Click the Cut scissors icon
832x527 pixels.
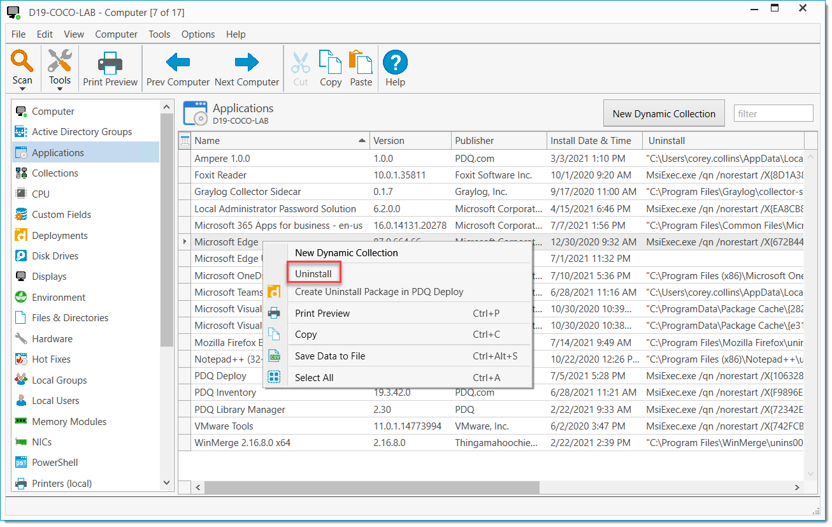coord(301,62)
